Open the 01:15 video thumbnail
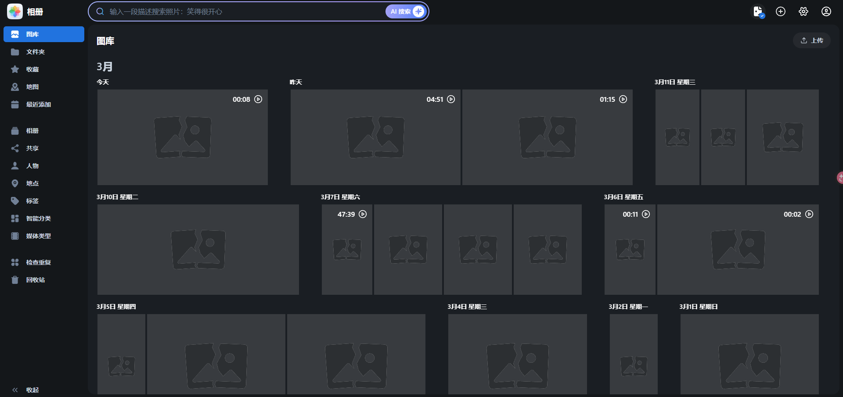Screen dimensions: 843x397 [548, 137]
